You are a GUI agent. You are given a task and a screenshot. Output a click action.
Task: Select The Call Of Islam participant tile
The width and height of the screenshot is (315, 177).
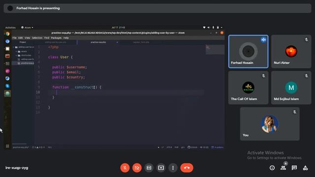tap(248, 88)
